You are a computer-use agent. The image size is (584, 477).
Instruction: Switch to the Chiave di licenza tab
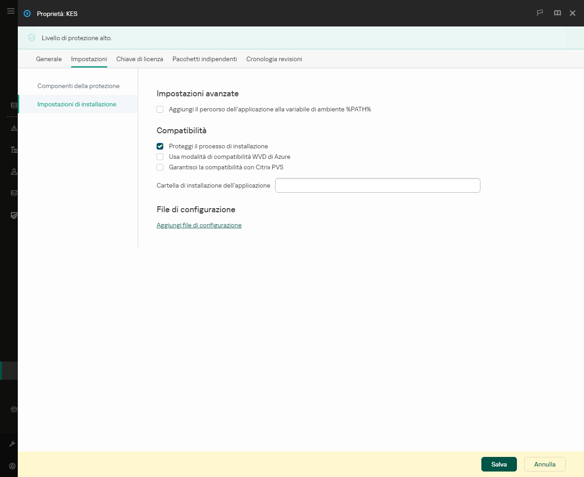[140, 59]
